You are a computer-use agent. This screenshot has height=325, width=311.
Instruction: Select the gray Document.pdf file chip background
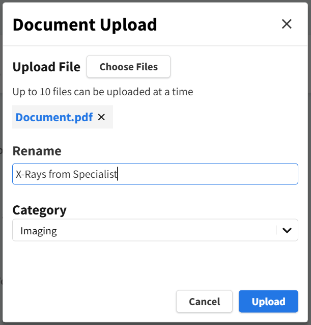(x=109, y=124)
